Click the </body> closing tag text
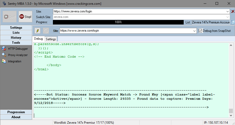The width and height of the screenshot is (235, 125). (x=54, y=65)
